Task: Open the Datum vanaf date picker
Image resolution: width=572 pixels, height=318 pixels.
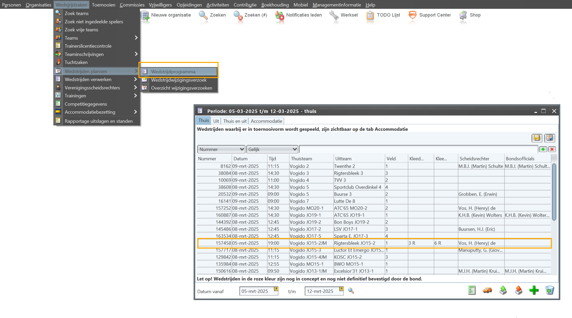Action: [x=276, y=289]
